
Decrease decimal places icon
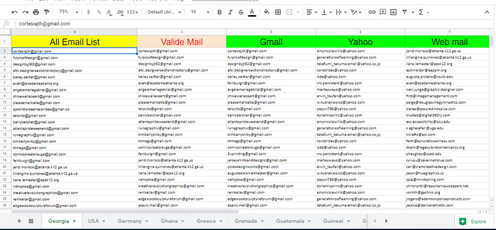click(x=109, y=12)
